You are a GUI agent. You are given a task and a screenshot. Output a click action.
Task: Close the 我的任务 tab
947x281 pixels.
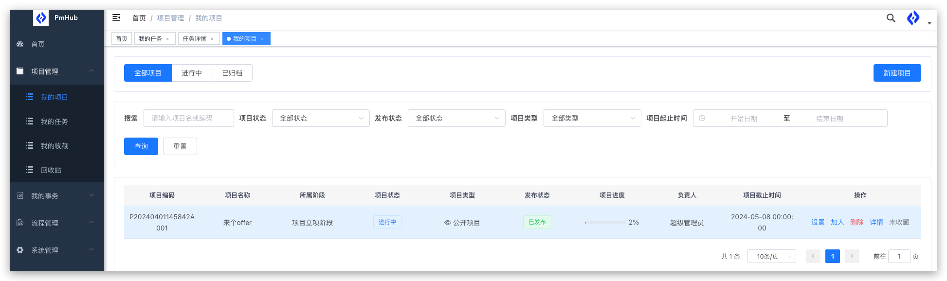(167, 39)
